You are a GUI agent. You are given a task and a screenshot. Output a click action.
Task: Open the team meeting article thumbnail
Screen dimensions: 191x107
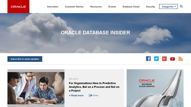point(36,88)
